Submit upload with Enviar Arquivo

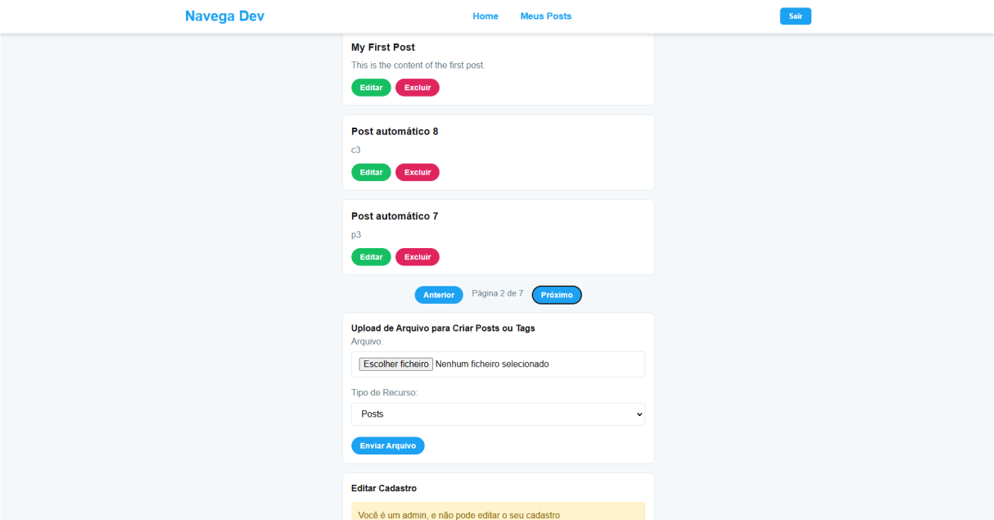pyautogui.click(x=388, y=445)
